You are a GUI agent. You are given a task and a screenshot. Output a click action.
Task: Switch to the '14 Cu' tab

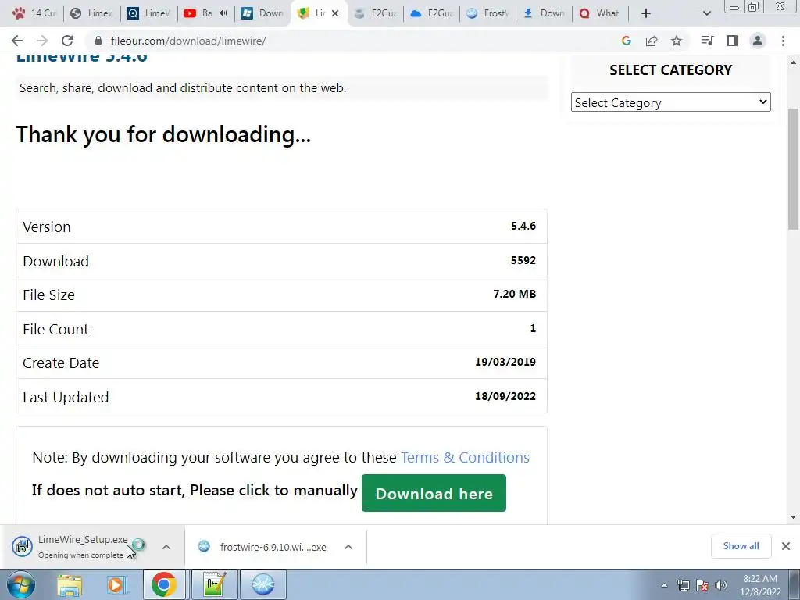click(x=34, y=13)
